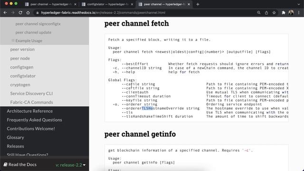
Task: Click the --tlsHandshakeTimeShift duration flag
Action: pos(157,116)
